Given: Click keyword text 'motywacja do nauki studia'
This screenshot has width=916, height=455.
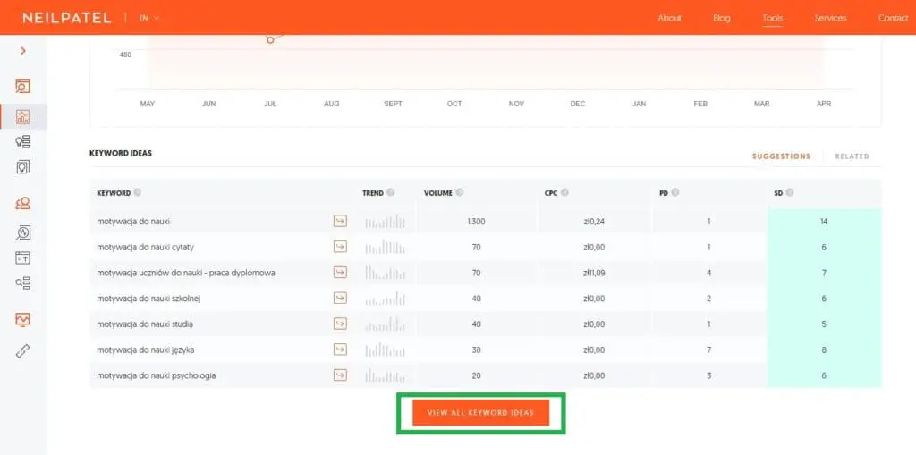Looking at the screenshot, I should pos(145,324).
